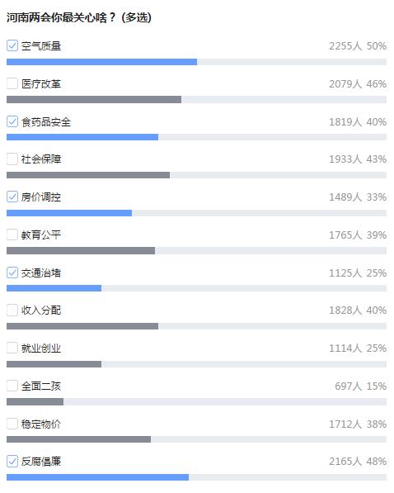Select the 社会保障 checkbox

click(12, 159)
